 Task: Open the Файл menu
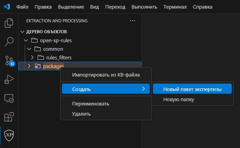coord(22,7)
